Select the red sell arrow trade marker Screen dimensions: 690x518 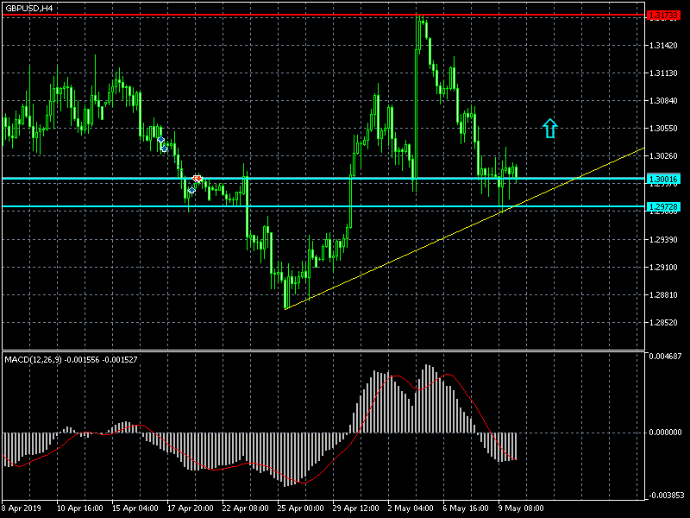[198, 178]
